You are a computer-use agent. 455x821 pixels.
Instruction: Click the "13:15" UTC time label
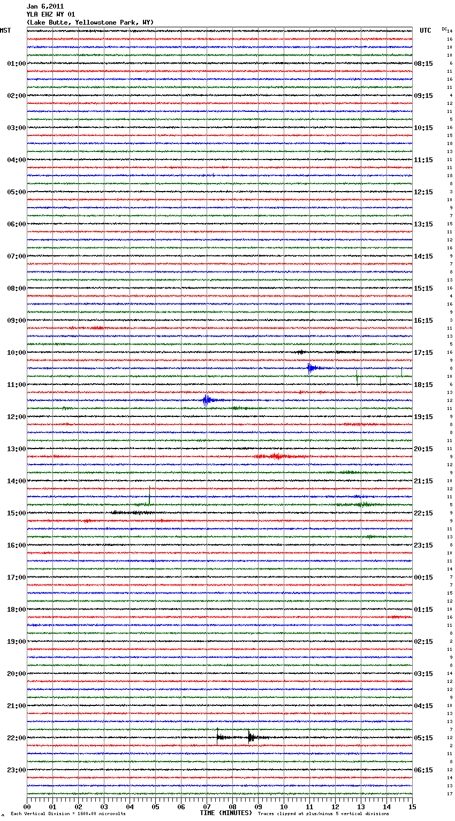pos(423,224)
